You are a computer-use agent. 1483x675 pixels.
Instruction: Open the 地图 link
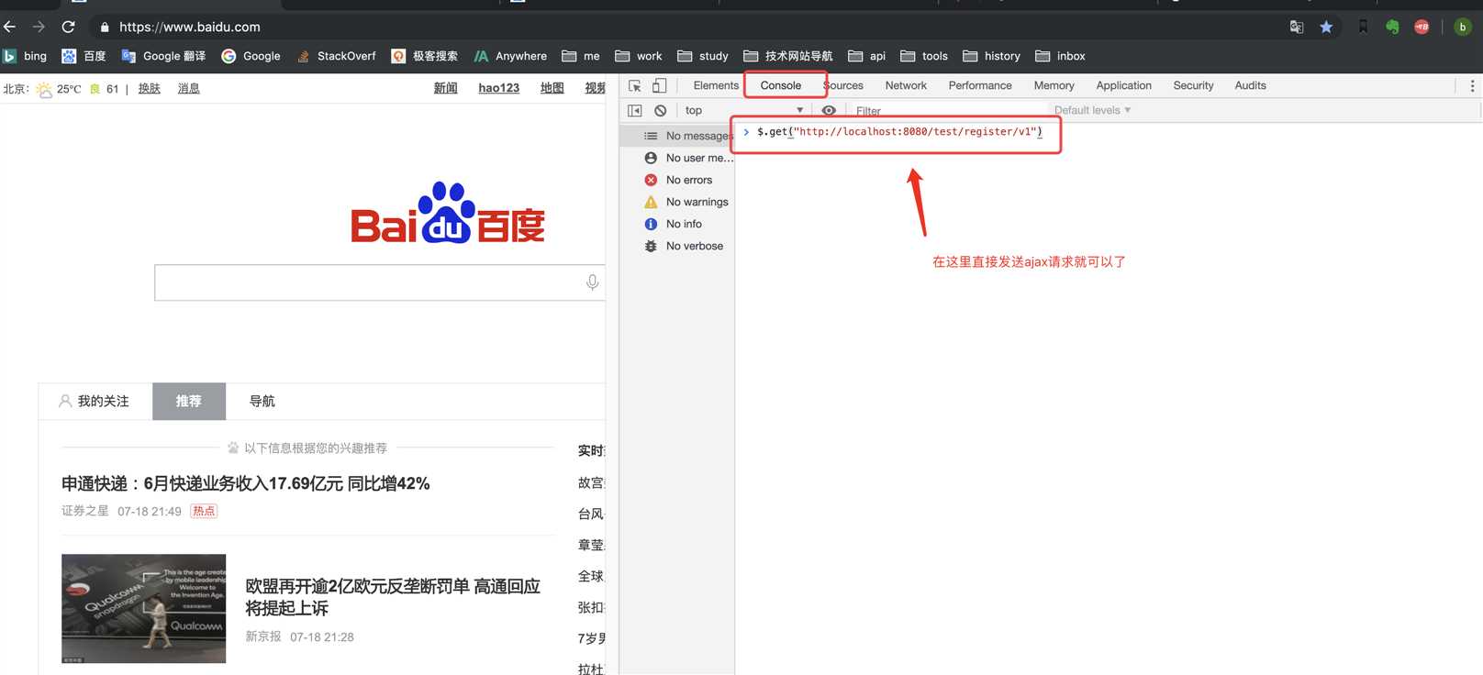pyautogui.click(x=552, y=88)
